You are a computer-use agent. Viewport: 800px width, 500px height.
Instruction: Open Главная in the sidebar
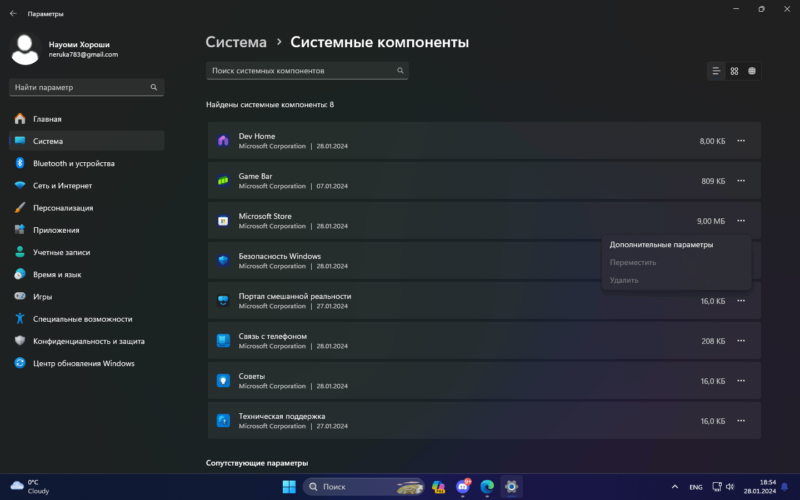[x=87, y=118]
